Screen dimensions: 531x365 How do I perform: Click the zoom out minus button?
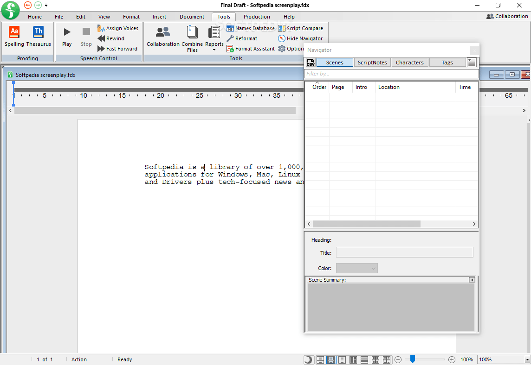point(398,359)
